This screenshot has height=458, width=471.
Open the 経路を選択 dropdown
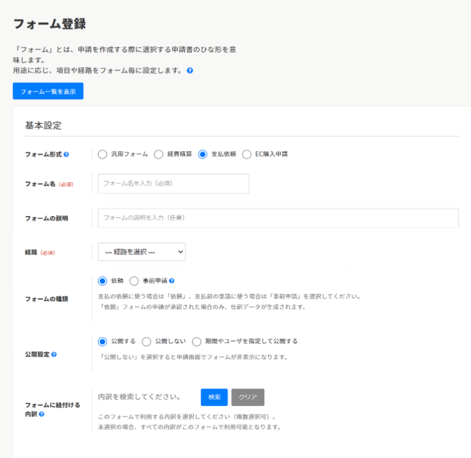click(141, 252)
